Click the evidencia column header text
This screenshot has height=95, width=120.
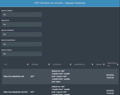(57, 64)
